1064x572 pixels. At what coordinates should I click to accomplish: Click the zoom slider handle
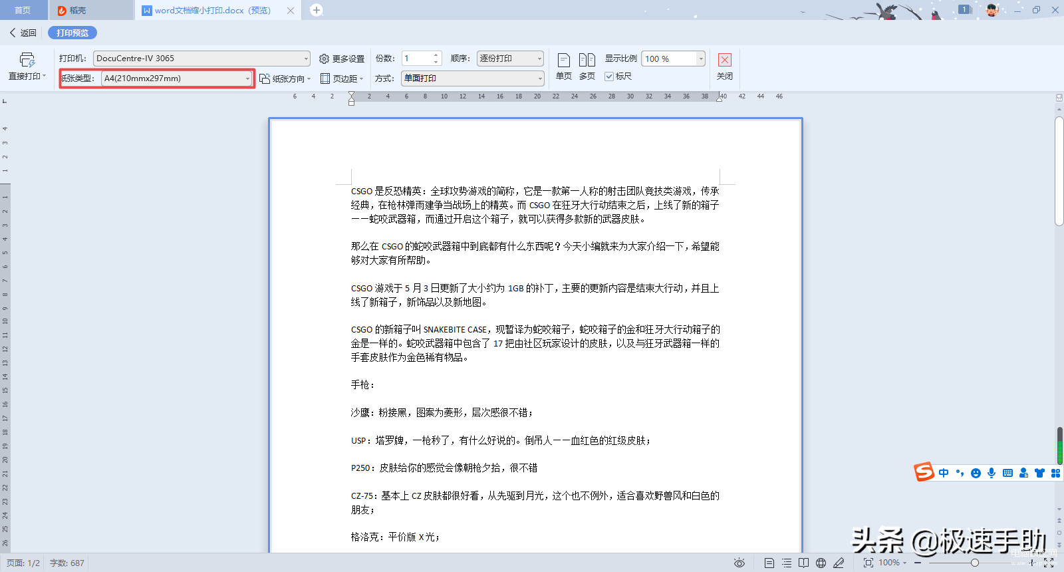[x=974, y=563]
